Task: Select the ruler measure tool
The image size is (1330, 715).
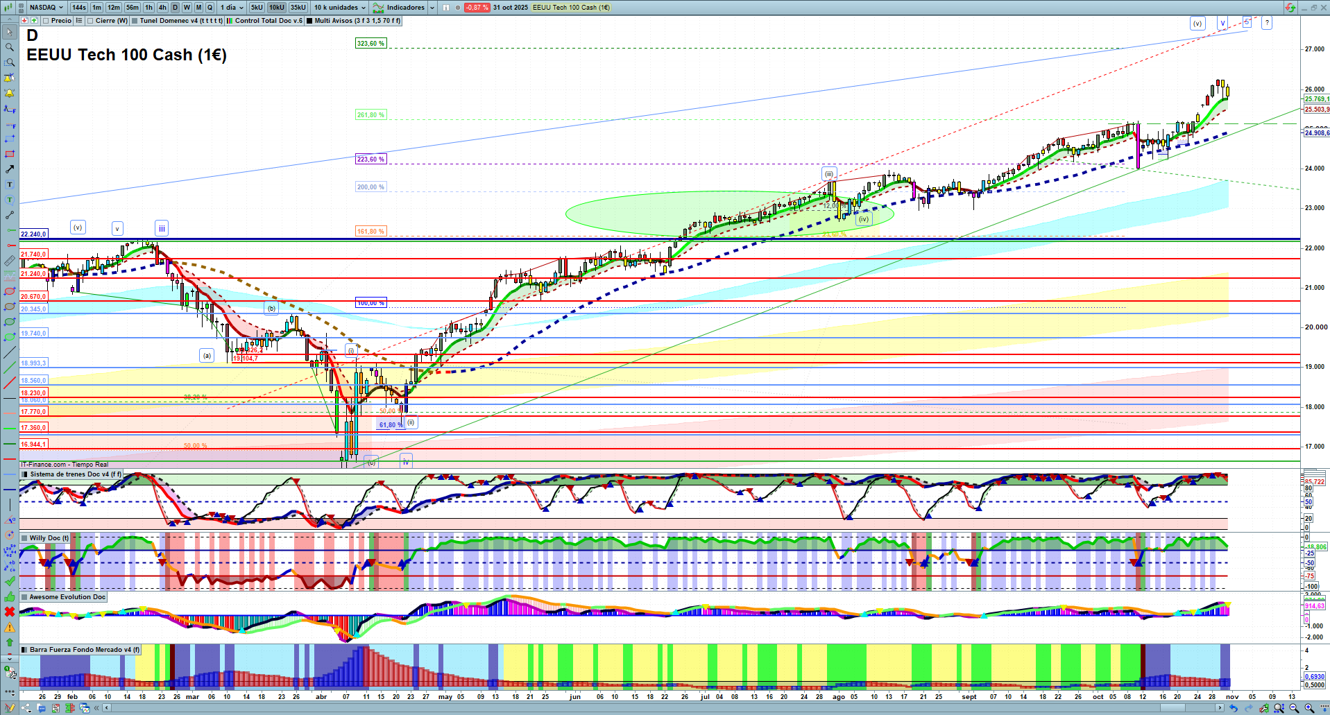Action: [10, 261]
